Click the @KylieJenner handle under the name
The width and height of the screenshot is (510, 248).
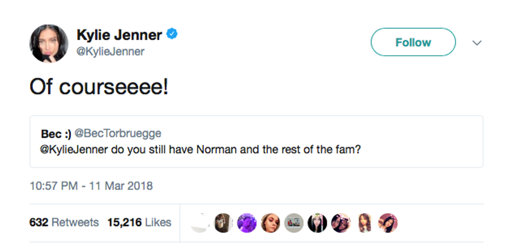tap(110, 51)
